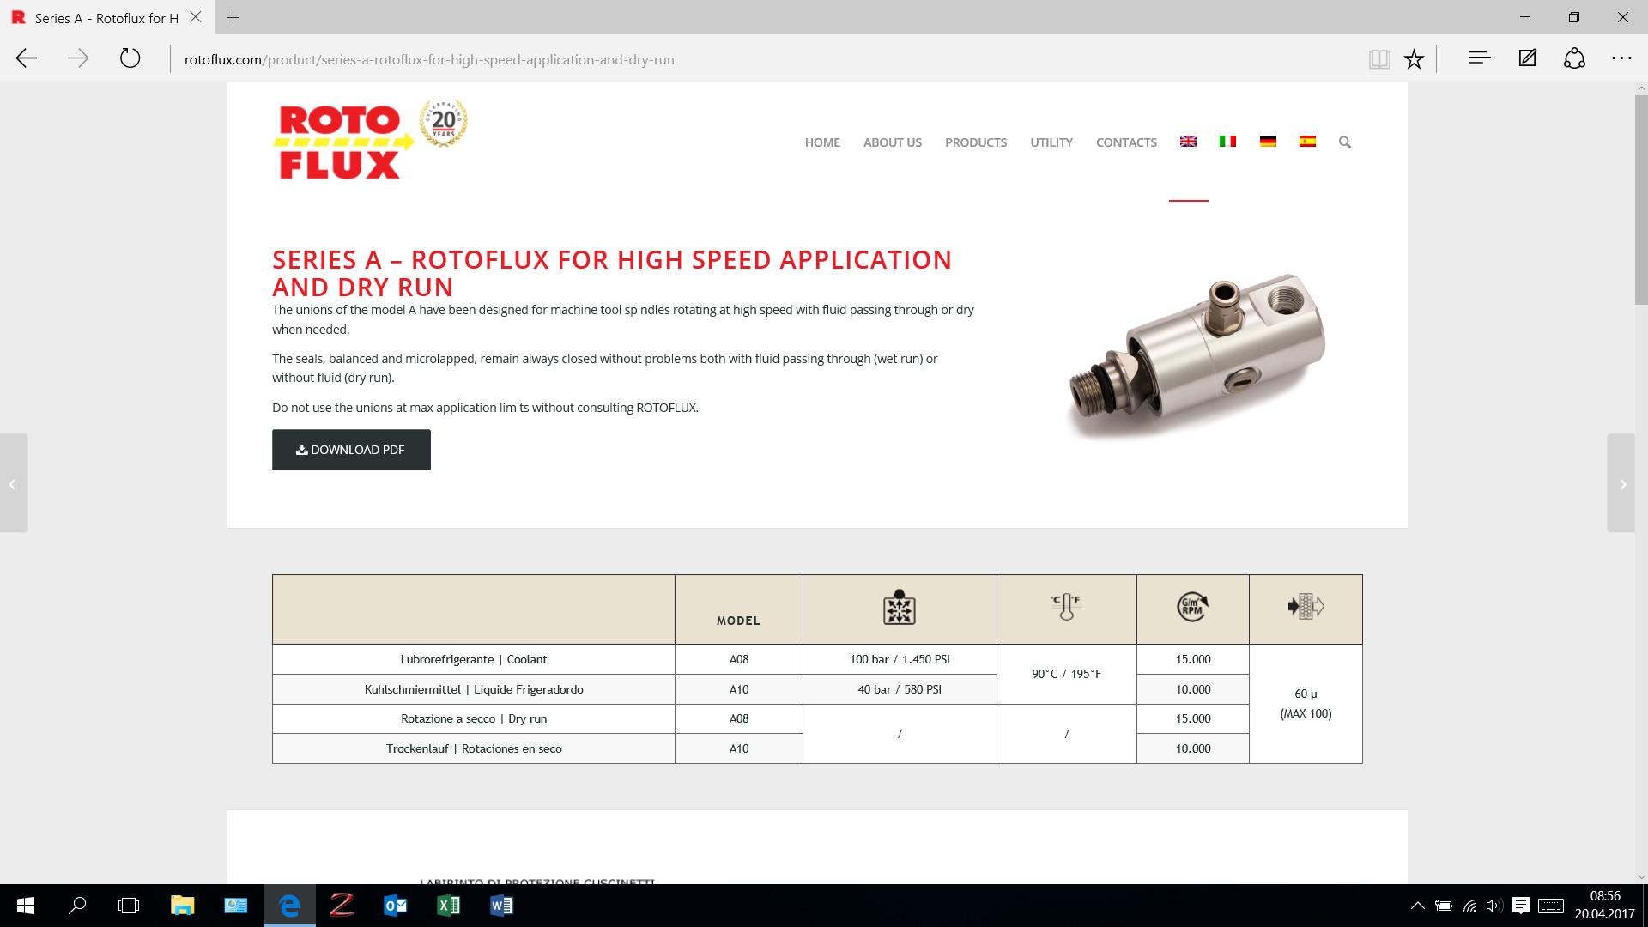Open the red Z app on taskbar
Viewport: 1648px width, 927px height.
point(342,906)
